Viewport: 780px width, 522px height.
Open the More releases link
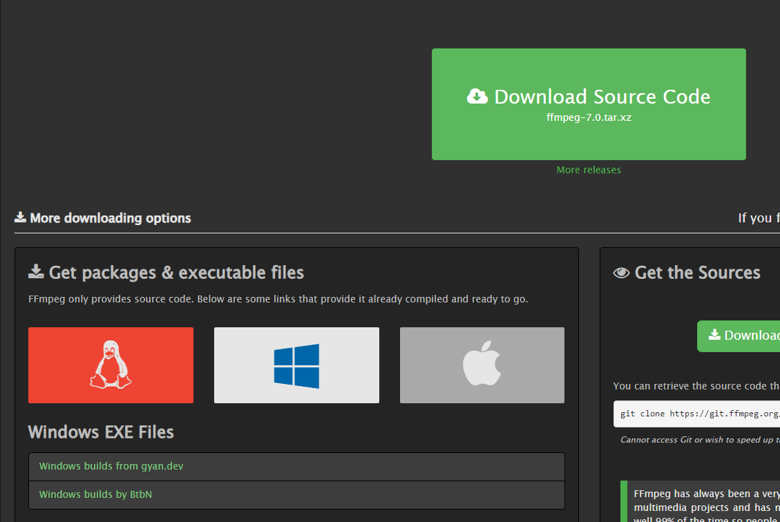click(x=589, y=170)
